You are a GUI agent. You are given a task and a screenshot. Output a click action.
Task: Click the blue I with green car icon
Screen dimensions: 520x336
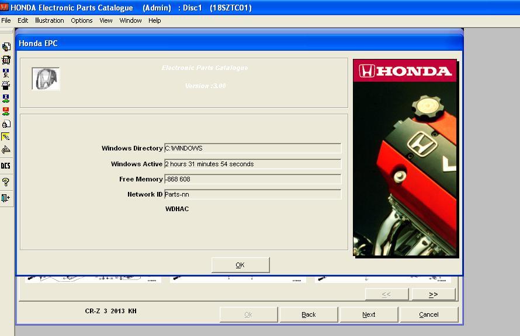[x=6, y=99]
